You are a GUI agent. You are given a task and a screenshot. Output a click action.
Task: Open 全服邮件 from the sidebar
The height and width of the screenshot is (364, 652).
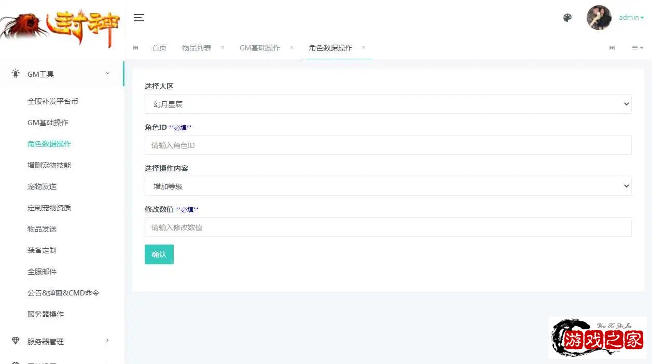click(x=42, y=272)
